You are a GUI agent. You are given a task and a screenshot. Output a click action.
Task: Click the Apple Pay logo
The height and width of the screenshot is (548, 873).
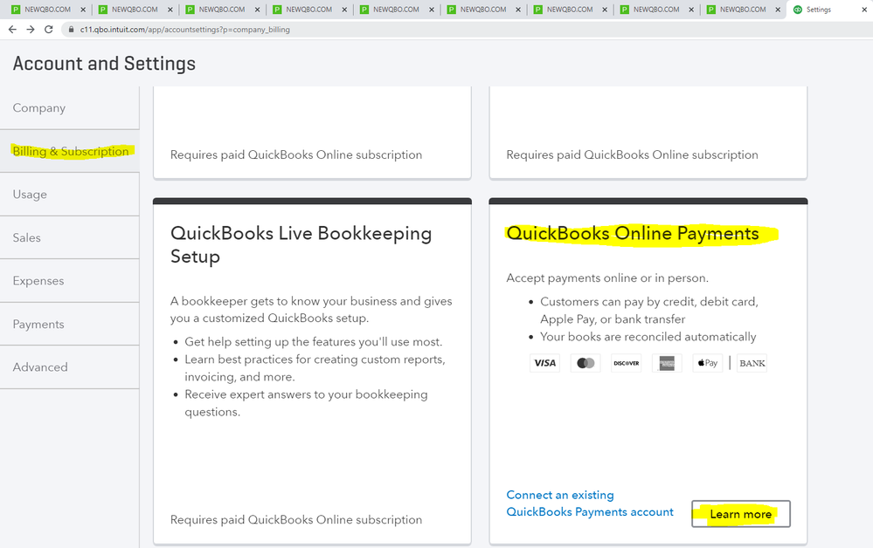point(708,363)
